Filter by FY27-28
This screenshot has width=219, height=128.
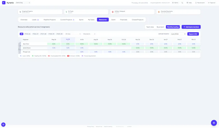pyautogui.click(x=44, y=34)
